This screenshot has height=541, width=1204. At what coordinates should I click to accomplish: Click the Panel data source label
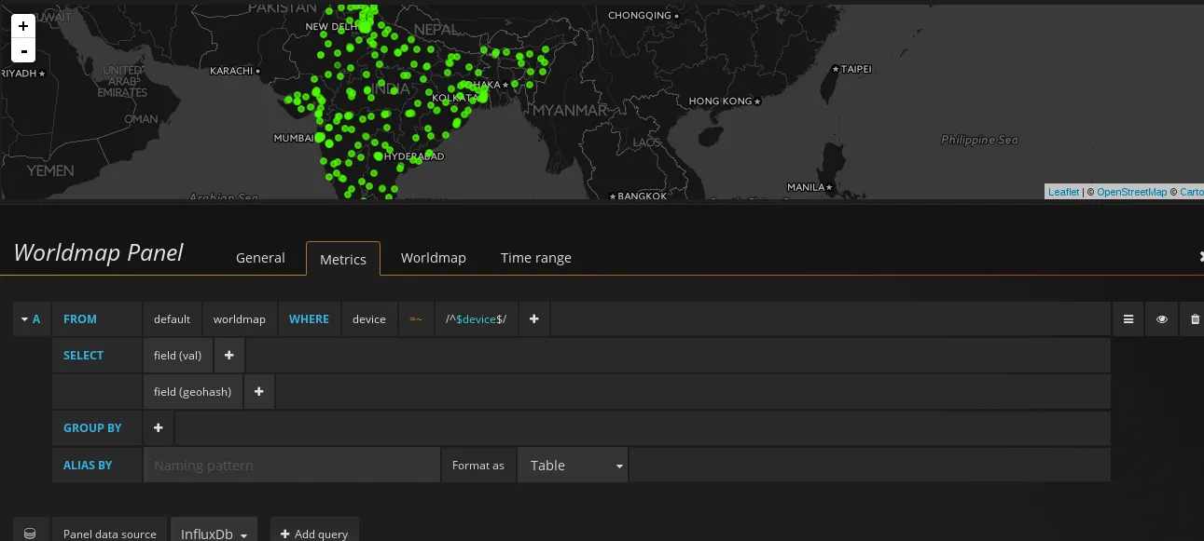pyautogui.click(x=110, y=534)
